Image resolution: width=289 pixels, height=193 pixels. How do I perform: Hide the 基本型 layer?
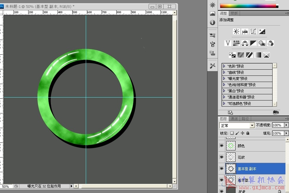[x=221, y=180]
